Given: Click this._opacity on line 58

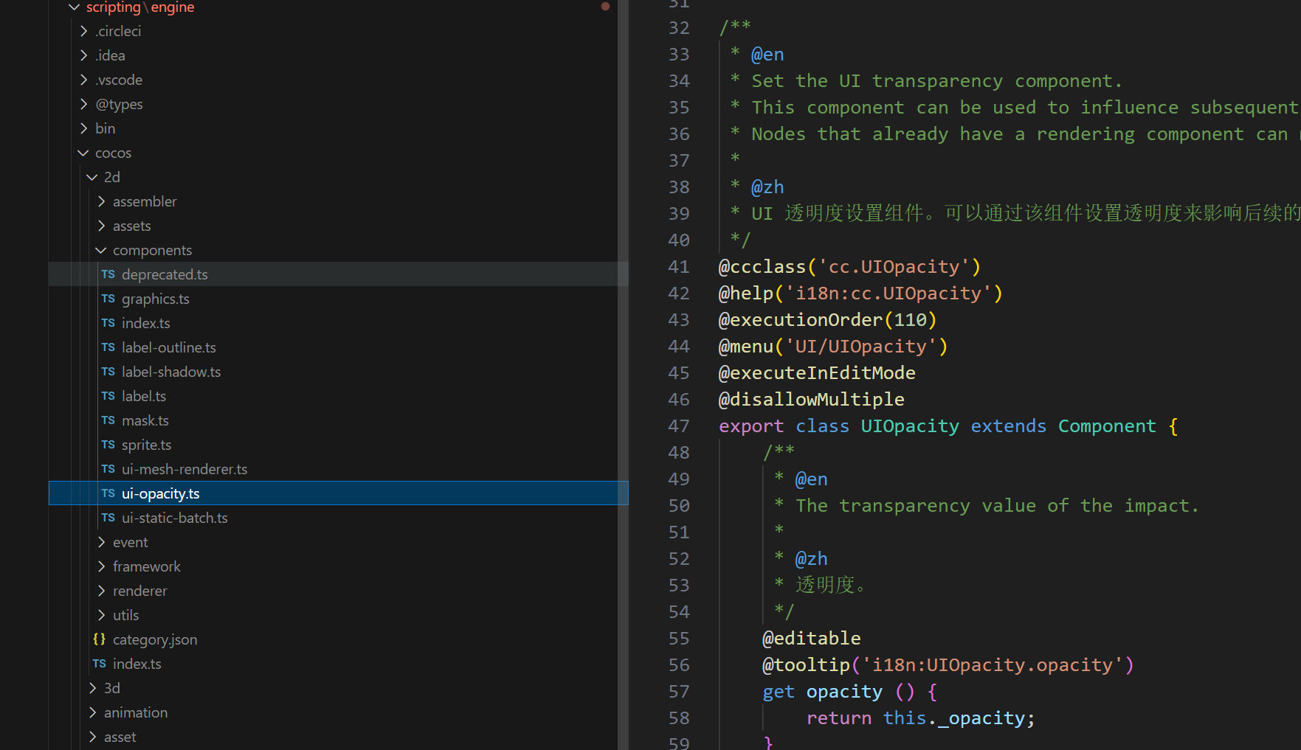Looking at the screenshot, I should [954, 718].
